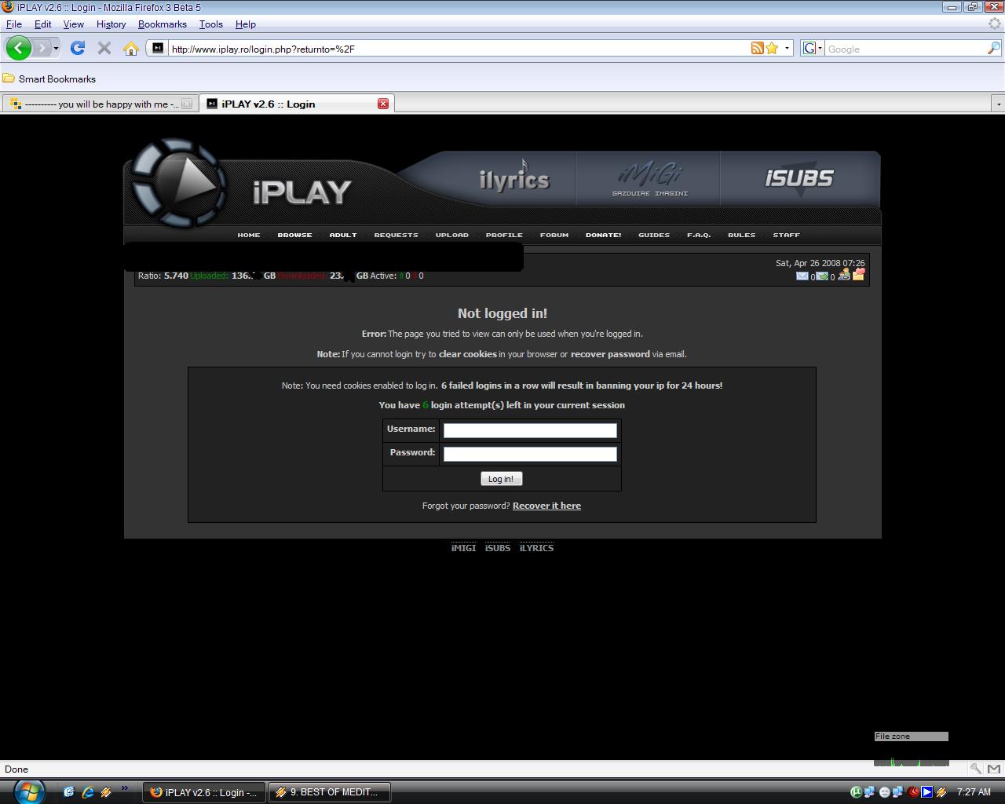Open F.A.Q. in site navigation
The width and height of the screenshot is (1005, 804).
[x=699, y=235]
